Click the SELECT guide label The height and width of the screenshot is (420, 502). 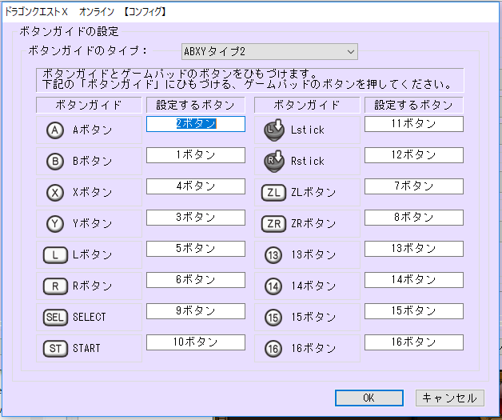90,317
